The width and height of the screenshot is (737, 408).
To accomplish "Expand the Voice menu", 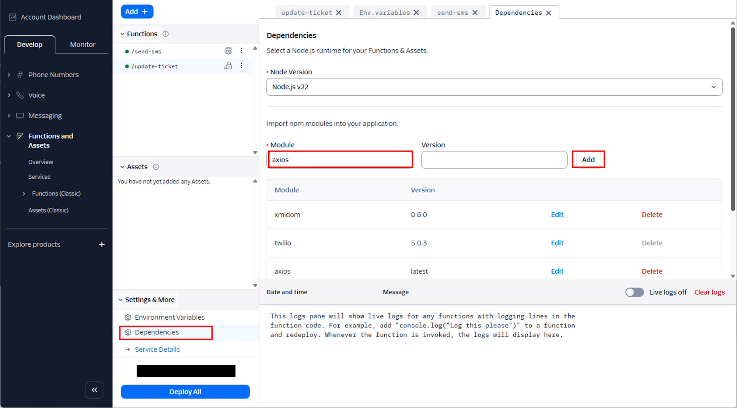I will pyautogui.click(x=9, y=95).
